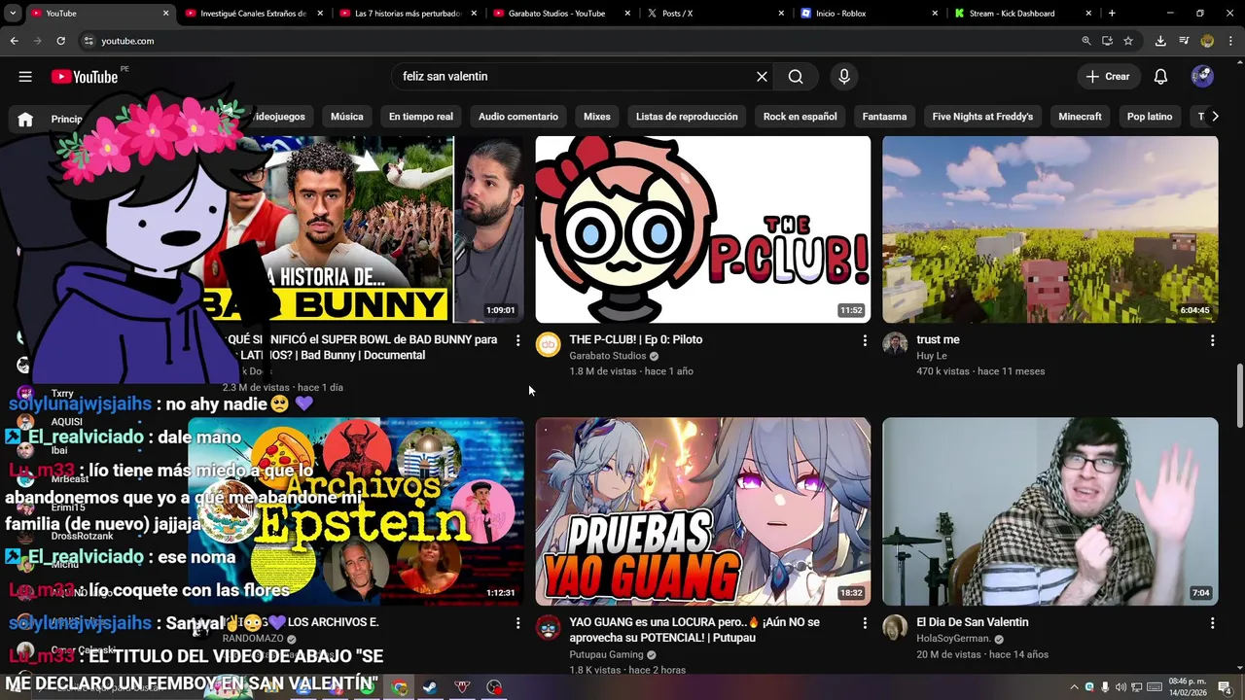This screenshot has height=700, width=1245.
Task: Click the zoom magnifier in address bar
Action: [x=1086, y=41]
